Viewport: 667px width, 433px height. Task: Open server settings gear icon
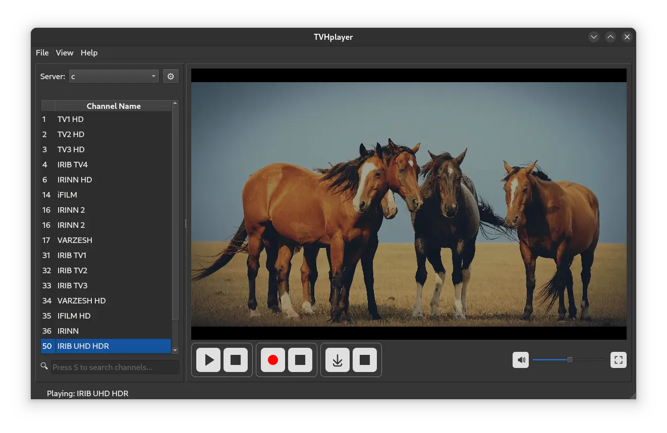tap(171, 77)
